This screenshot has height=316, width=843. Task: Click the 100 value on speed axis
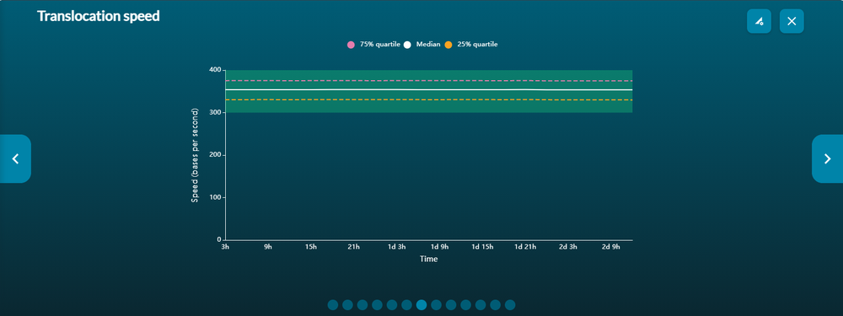point(215,197)
